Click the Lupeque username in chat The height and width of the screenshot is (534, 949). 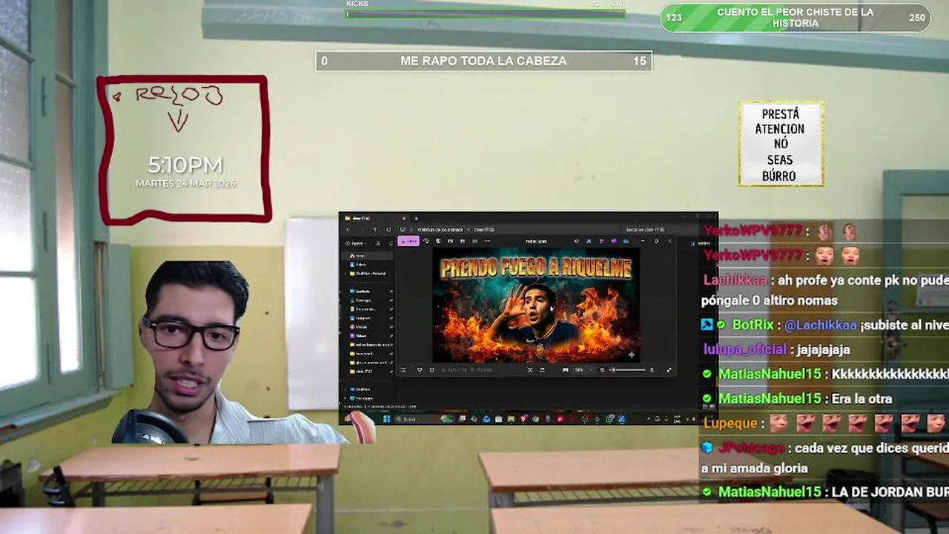pyautogui.click(x=730, y=423)
